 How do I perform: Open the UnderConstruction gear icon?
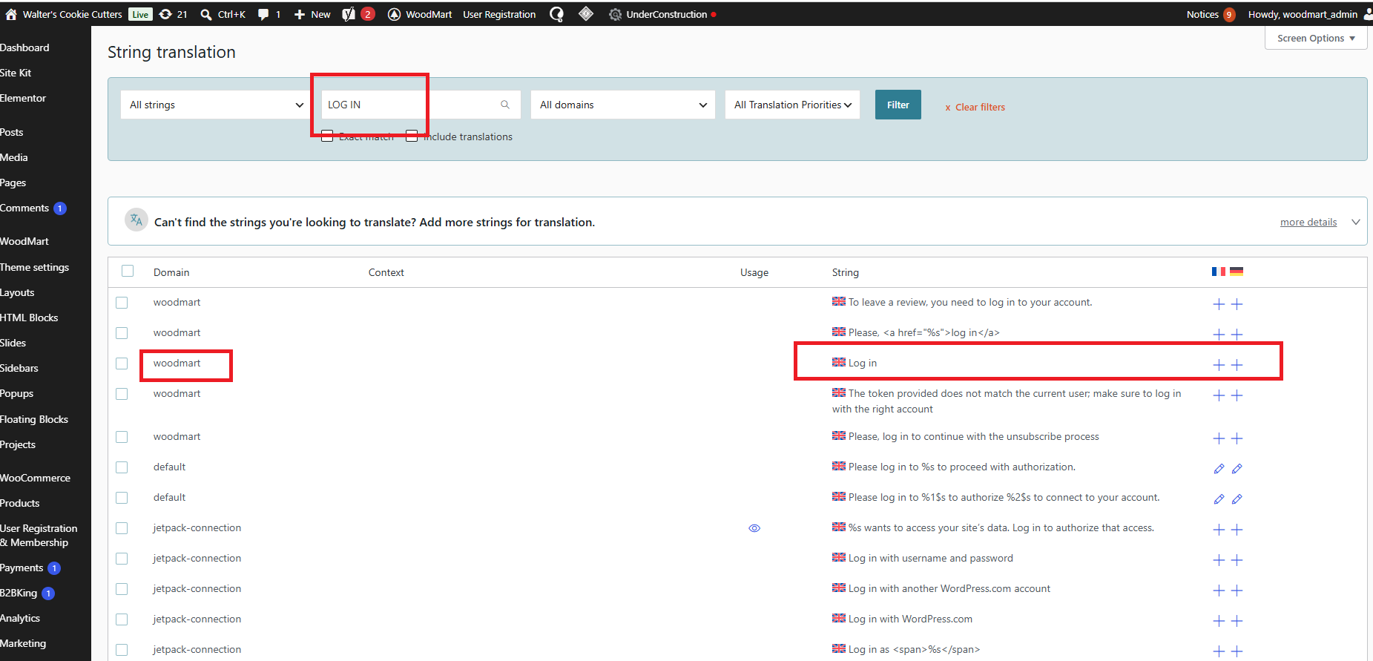[x=615, y=14]
